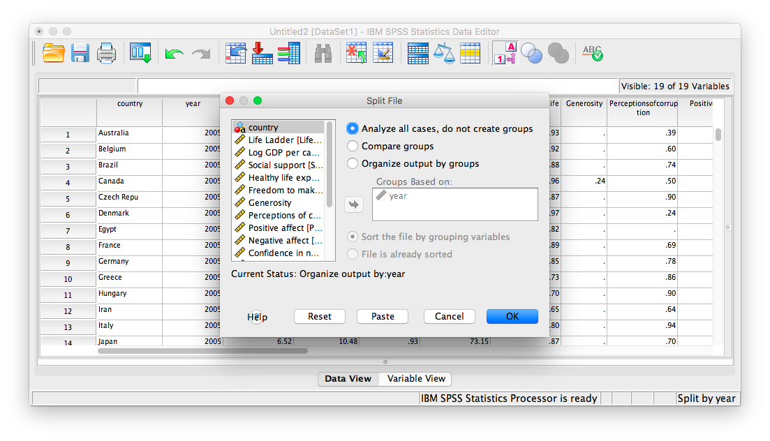Show all variables gray circles icon
Image resolution: width=770 pixels, height=441 pixels.
click(558, 53)
